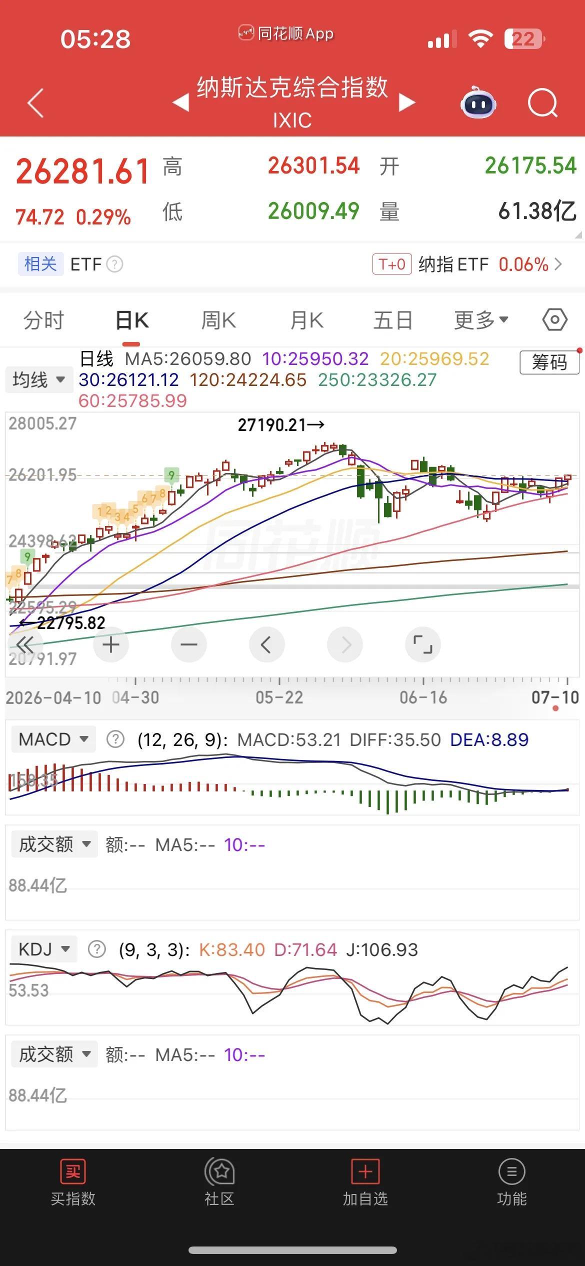Return to 同花顺 App via status bar
Viewport: 585px width, 1266px height.
(x=286, y=33)
